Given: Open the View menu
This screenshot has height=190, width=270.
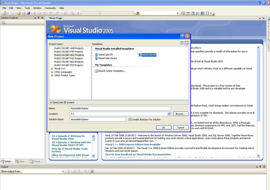Looking at the screenshot, I should click(19, 8).
